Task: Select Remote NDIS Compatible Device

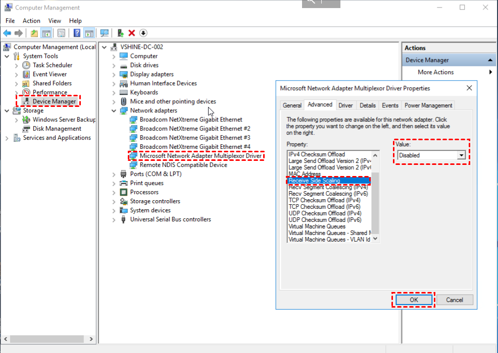Action: pyautogui.click(x=183, y=165)
